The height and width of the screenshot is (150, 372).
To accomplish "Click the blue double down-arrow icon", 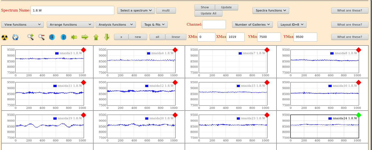I will click(52, 37).
